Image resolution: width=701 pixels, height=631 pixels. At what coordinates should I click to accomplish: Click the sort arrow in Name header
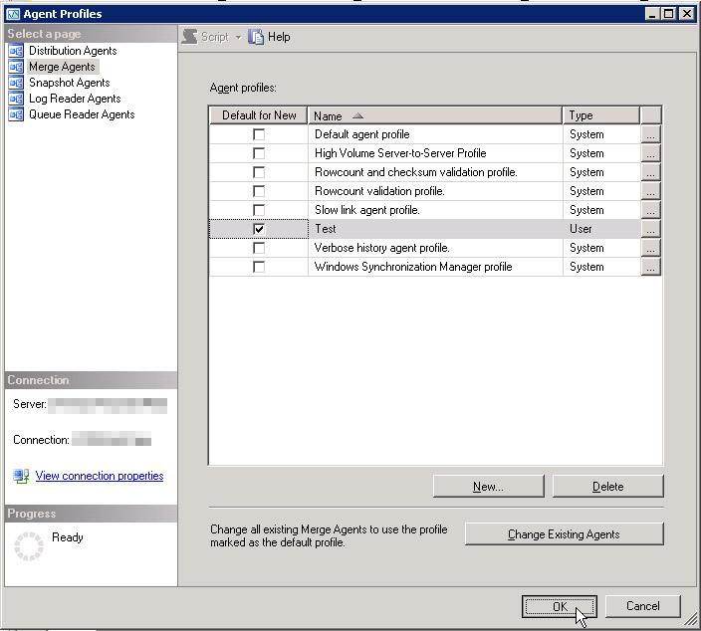coord(357,115)
